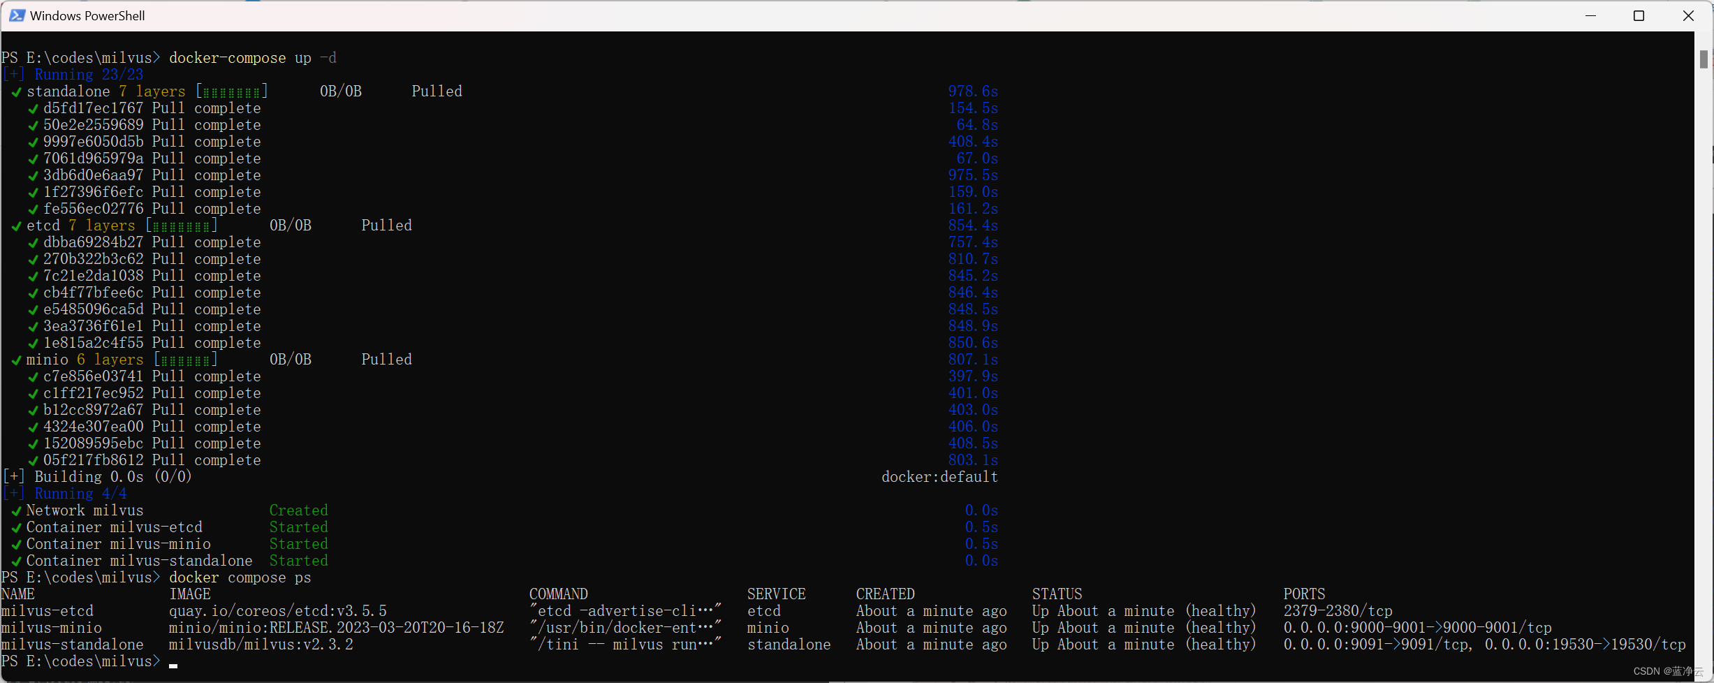Click layer hash e5485096ca5d
The width and height of the screenshot is (1714, 683).
pyautogui.click(x=93, y=309)
